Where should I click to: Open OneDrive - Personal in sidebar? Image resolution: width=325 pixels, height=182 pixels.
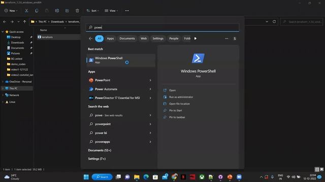(x=20, y=82)
